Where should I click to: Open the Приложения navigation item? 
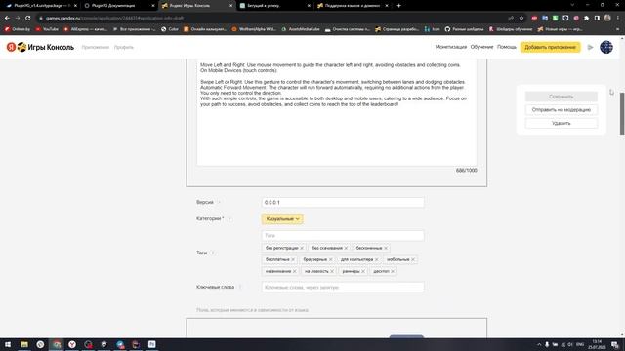tap(96, 48)
